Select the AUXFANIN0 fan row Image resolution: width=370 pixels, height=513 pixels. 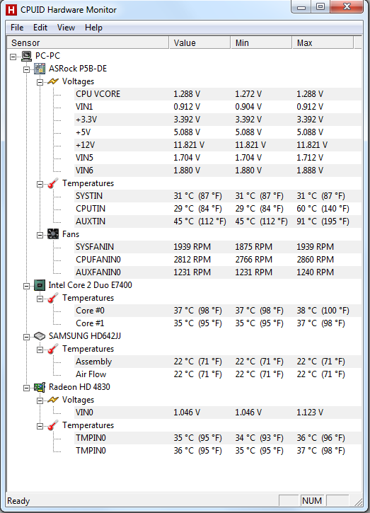pos(218,272)
